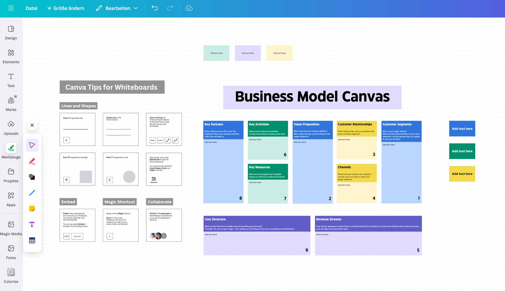
Task: Open the Apps panel
Action: click(x=11, y=199)
